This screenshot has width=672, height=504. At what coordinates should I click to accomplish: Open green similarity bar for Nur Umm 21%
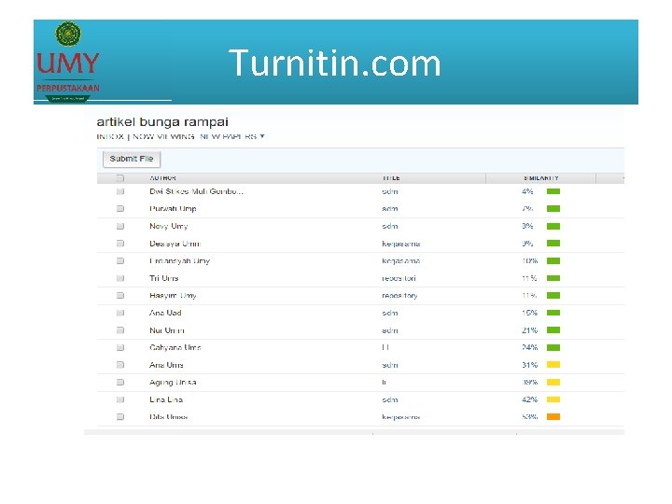[553, 330]
